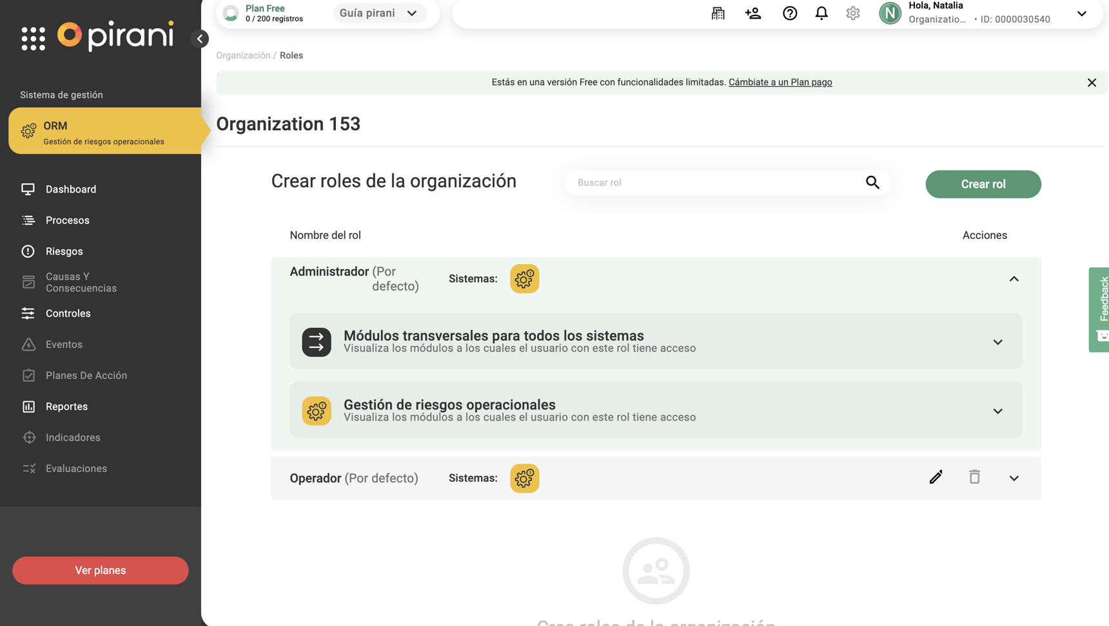The width and height of the screenshot is (1109, 626).
Task: Delete the Operador role using the trash icon
Action: click(x=974, y=477)
